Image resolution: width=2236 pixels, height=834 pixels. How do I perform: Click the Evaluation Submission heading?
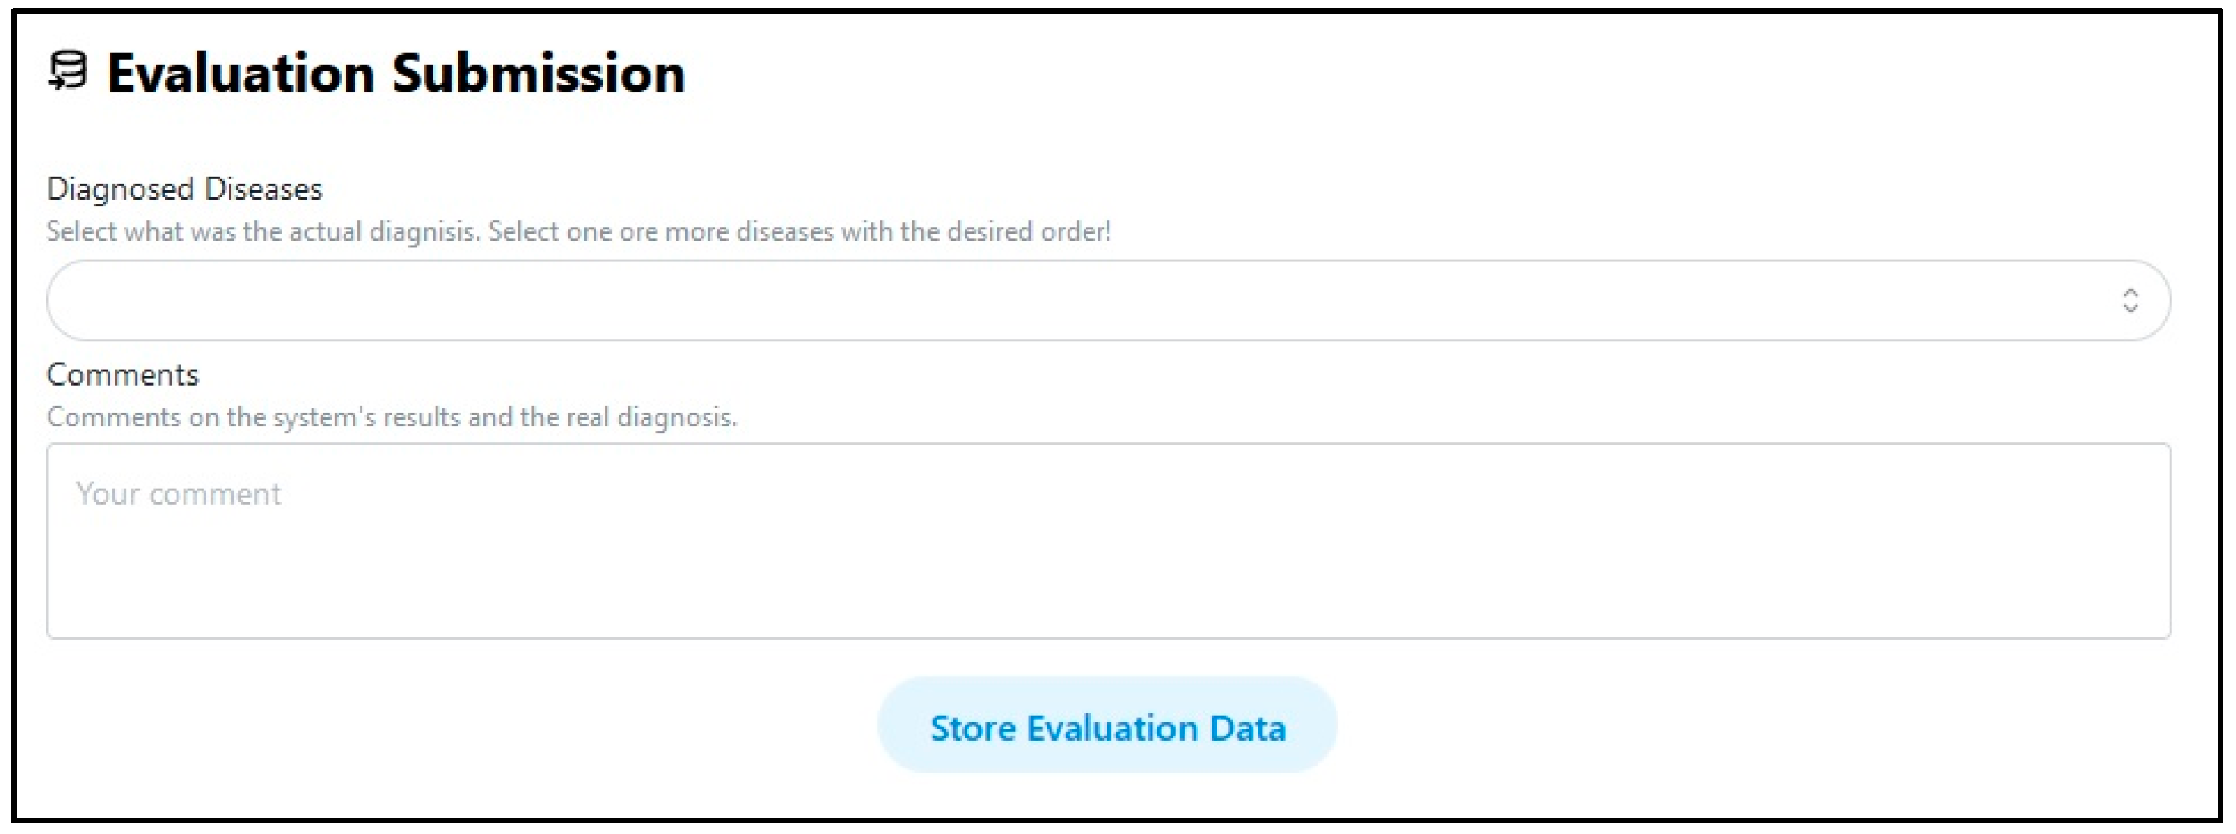pyautogui.click(x=395, y=73)
